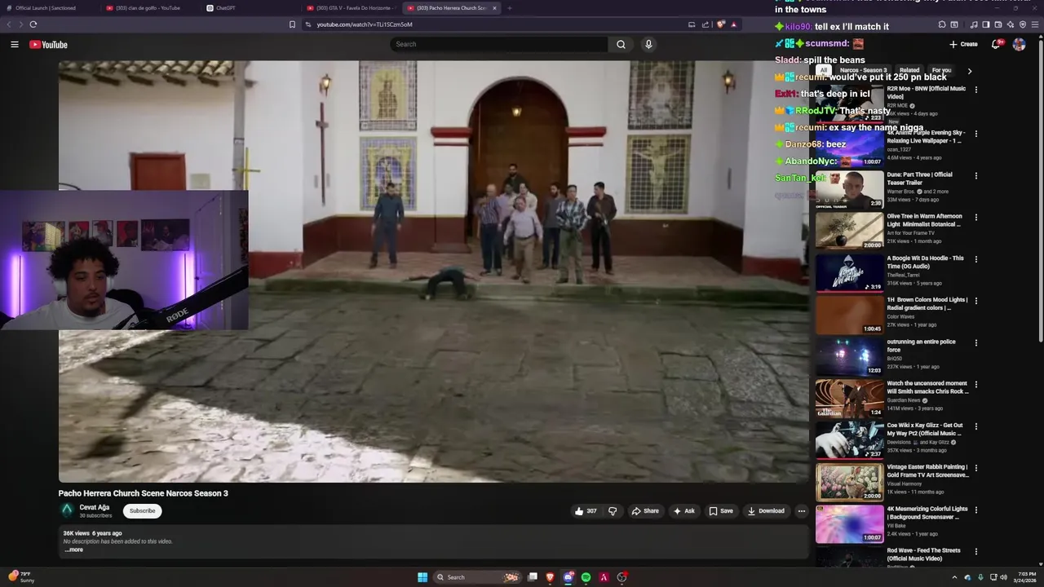Open the Windows Start button
This screenshot has width=1044, height=587.
point(422,577)
